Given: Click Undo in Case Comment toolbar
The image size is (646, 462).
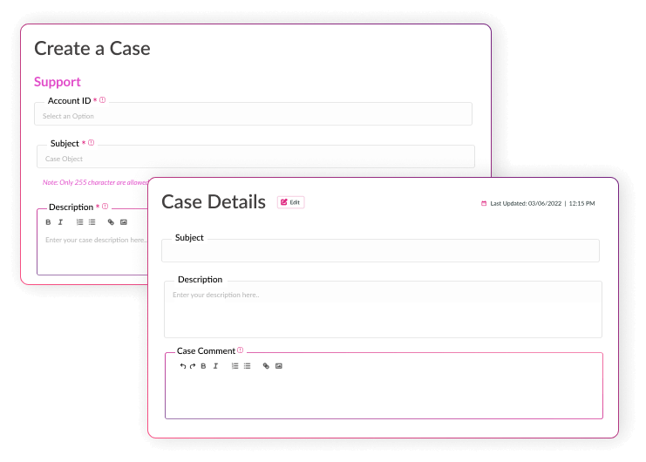Looking at the screenshot, I should pos(183,366).
